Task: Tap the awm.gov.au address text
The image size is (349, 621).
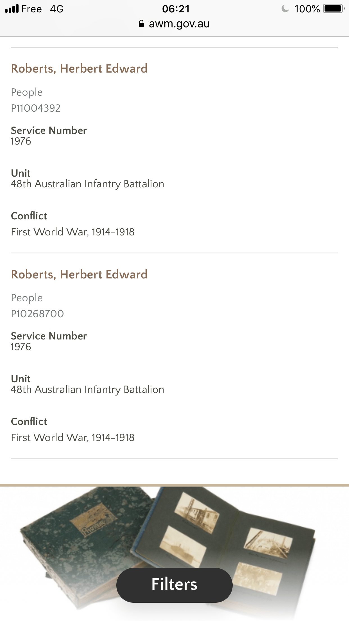Action: (x=179, y=24)
